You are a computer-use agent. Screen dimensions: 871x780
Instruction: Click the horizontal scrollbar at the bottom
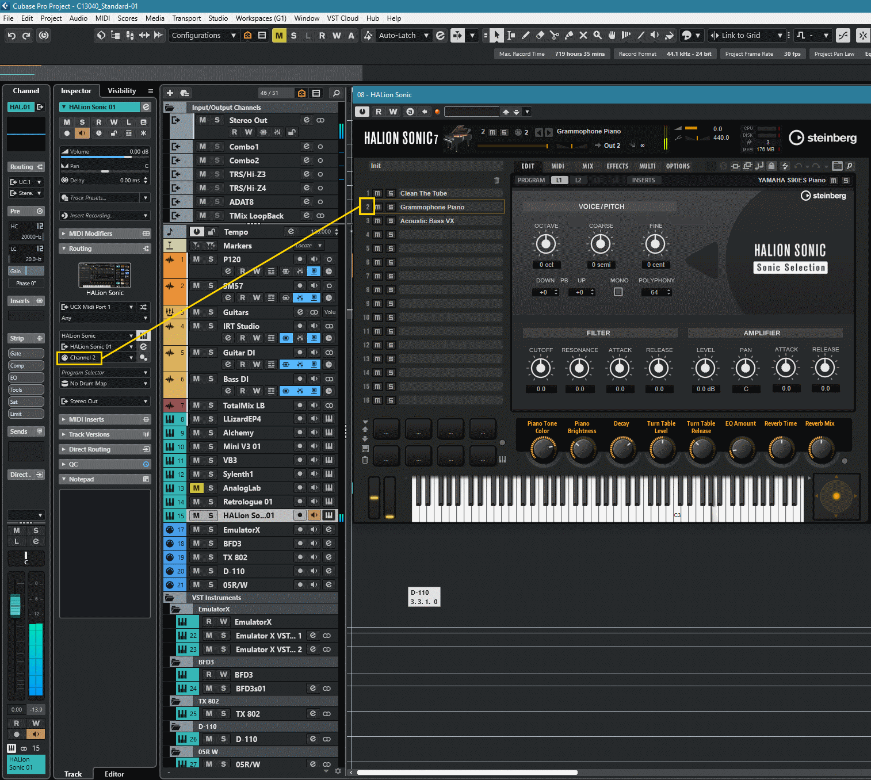click(467, 773)
